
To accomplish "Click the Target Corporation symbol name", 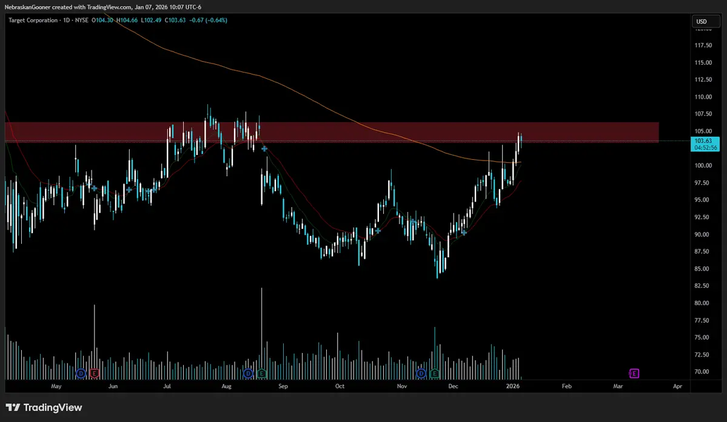I will pyautogui.click(x=33, y=21).
